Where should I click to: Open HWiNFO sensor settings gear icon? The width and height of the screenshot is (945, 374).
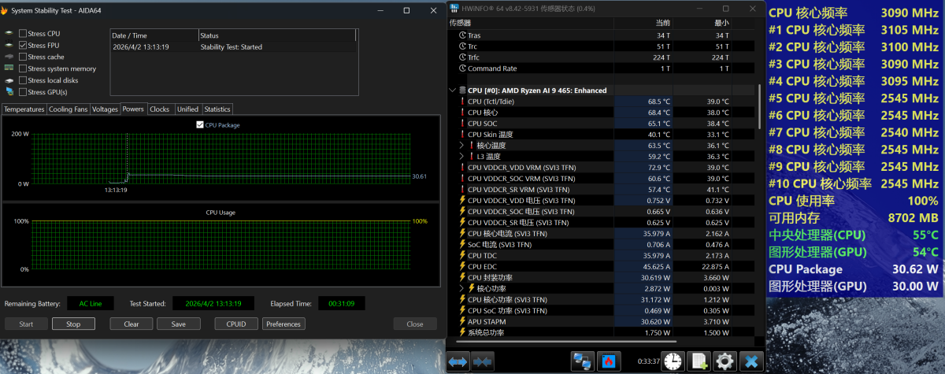(724, 361)
